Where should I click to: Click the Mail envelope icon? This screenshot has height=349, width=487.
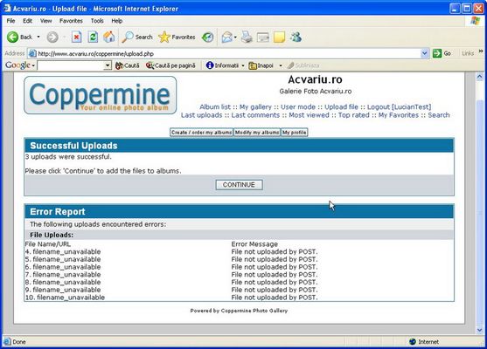point(227,38)
